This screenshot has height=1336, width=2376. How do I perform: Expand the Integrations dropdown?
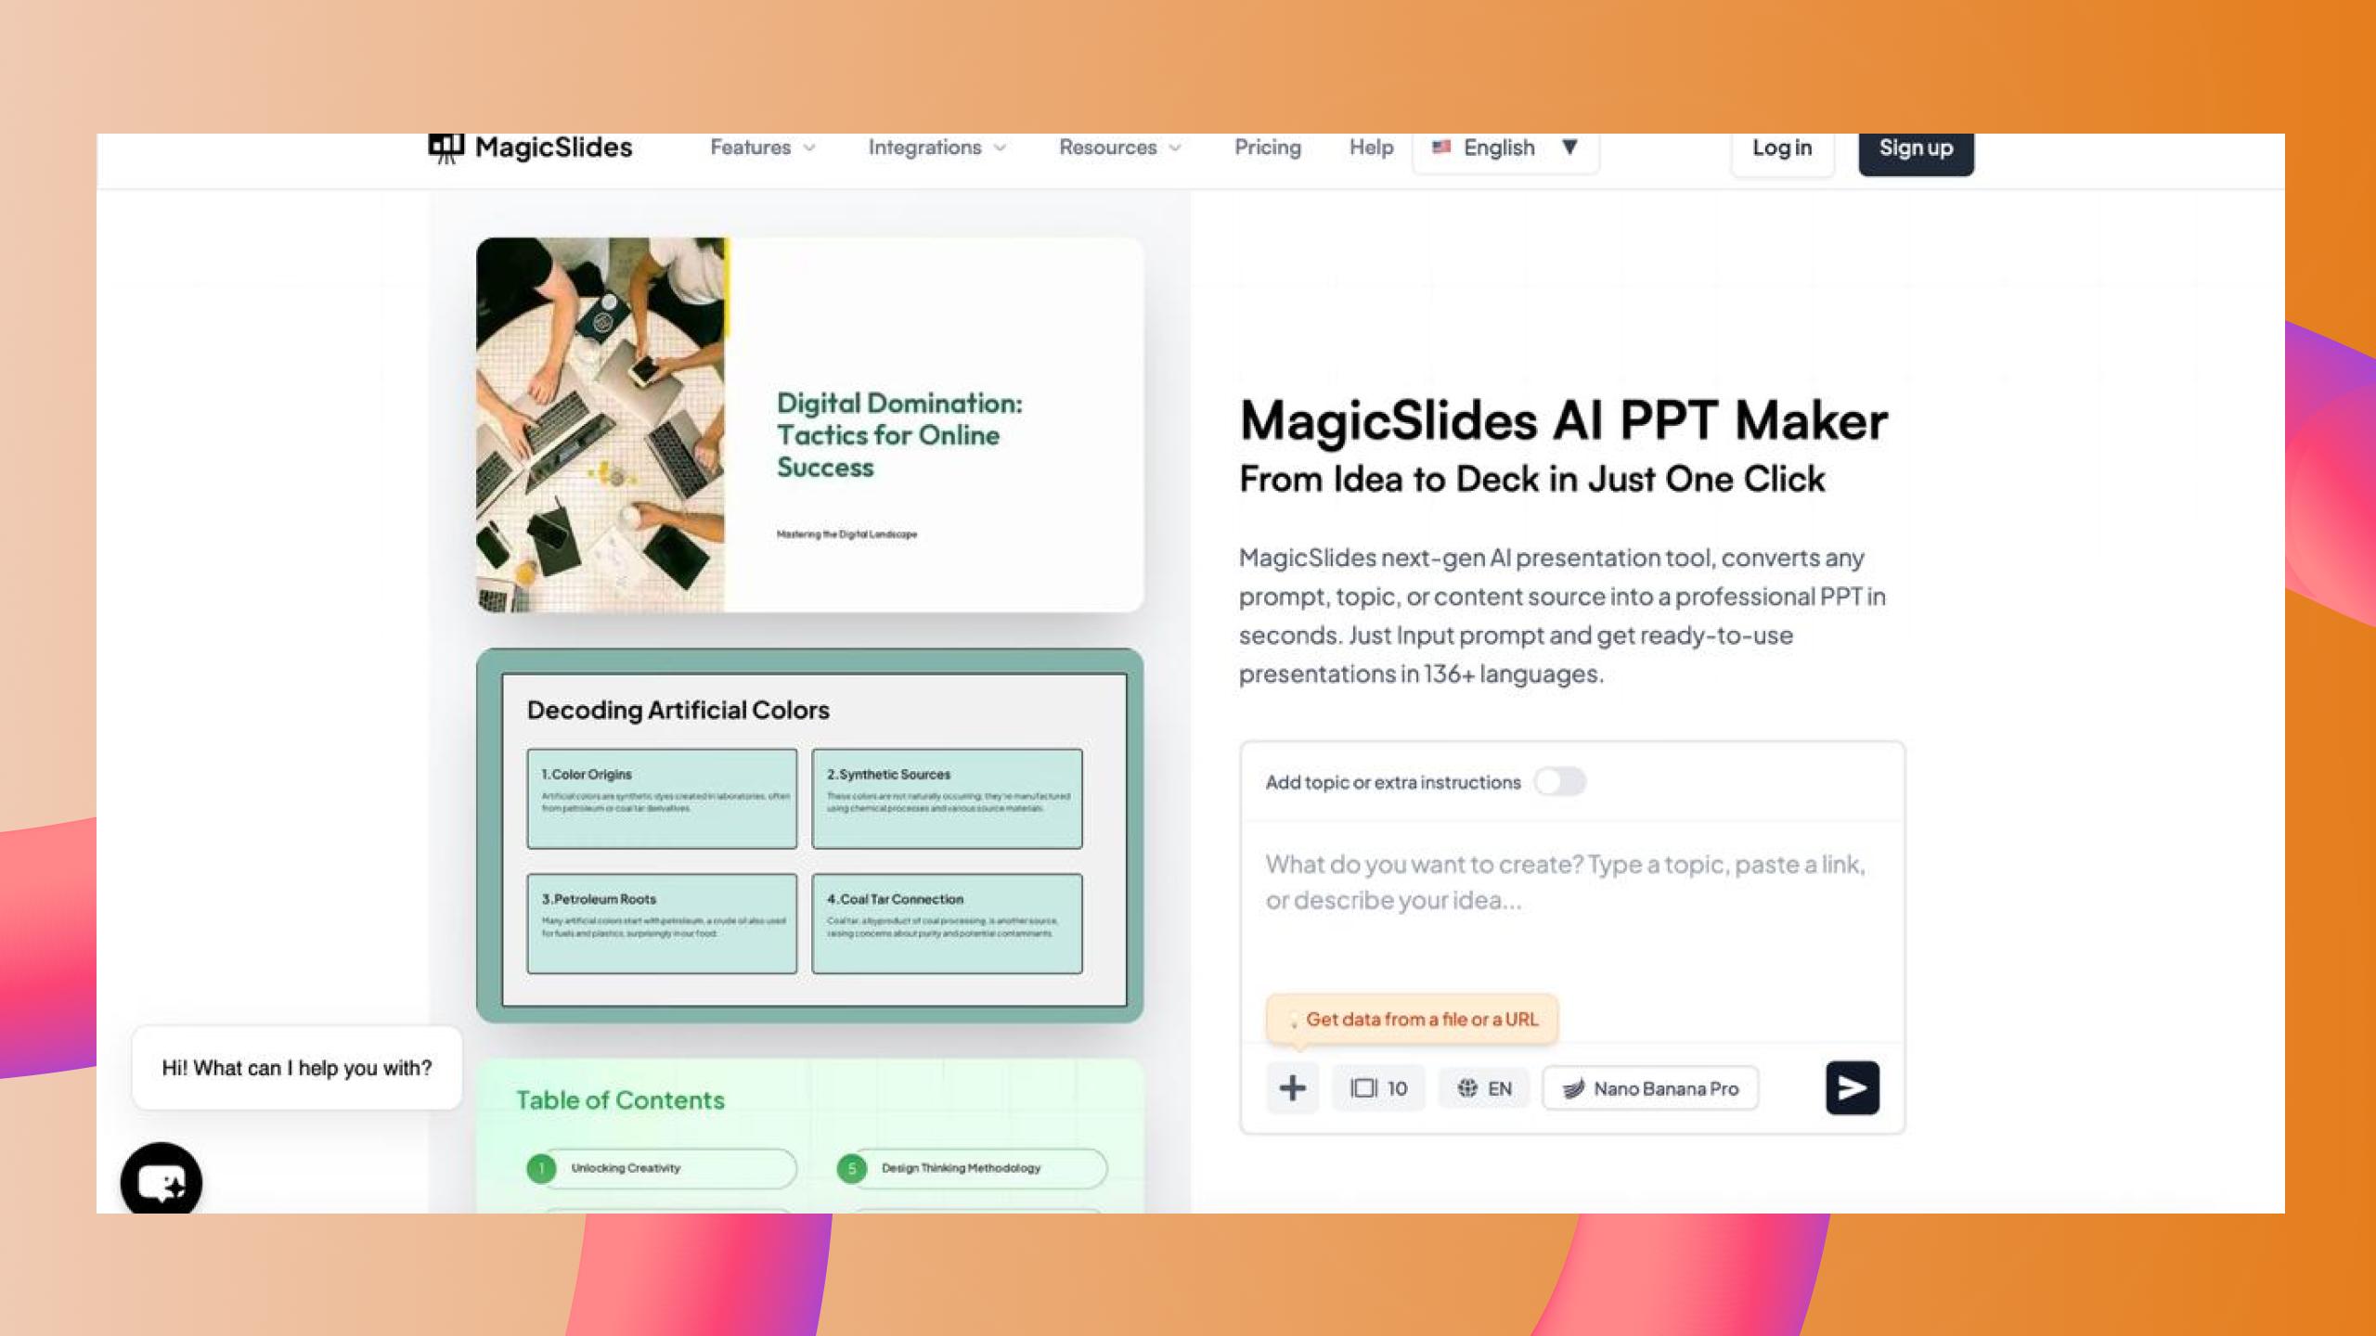936,148
